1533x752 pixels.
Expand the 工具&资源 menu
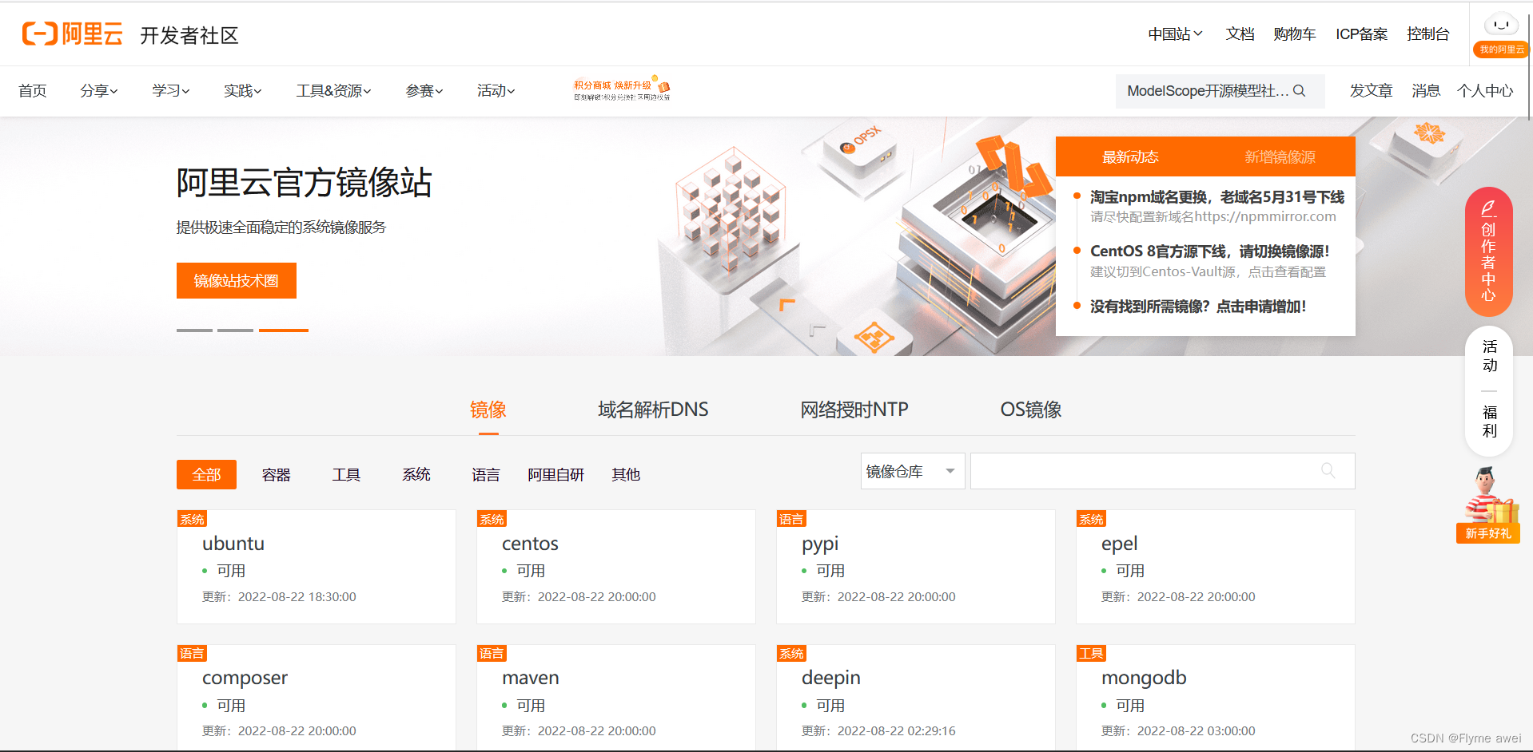coord(332,91)
